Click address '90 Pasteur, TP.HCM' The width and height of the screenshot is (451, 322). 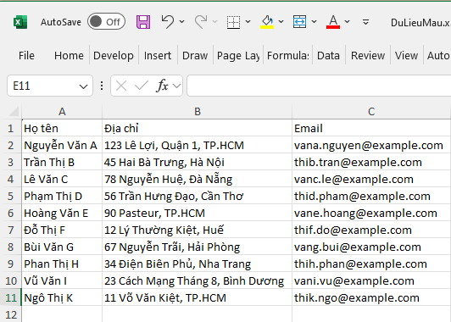click(x=197, y=213)
